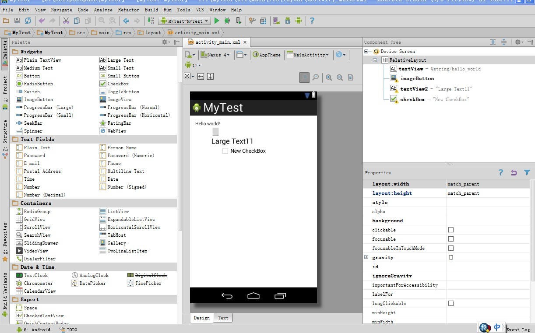Collapse the RelativeLayout tree node
Viewport: 535px width, 333px height.
(375, 60)
